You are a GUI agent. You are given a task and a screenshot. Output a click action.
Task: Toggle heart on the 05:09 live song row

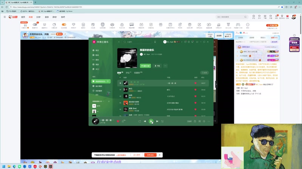pyautogui.click(x=196, y=109)
